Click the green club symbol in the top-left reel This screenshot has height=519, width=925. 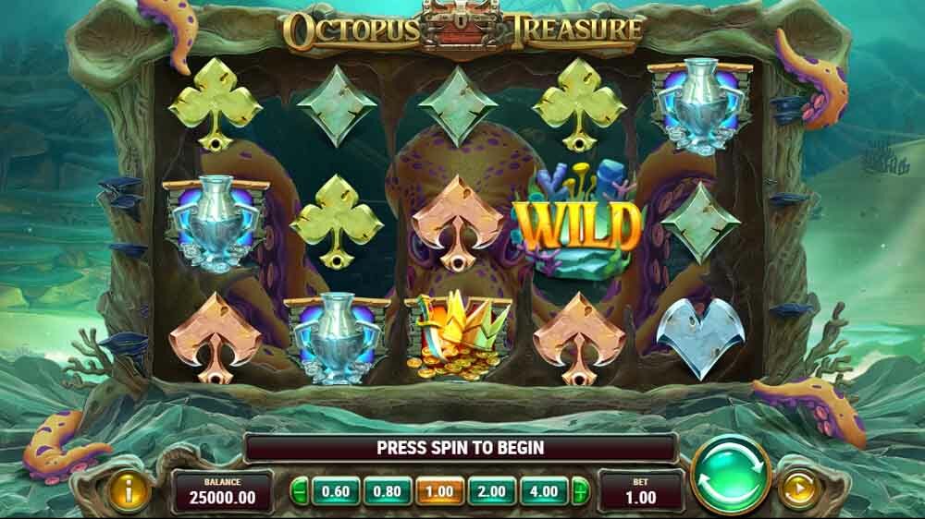click(x=216, y=105)
